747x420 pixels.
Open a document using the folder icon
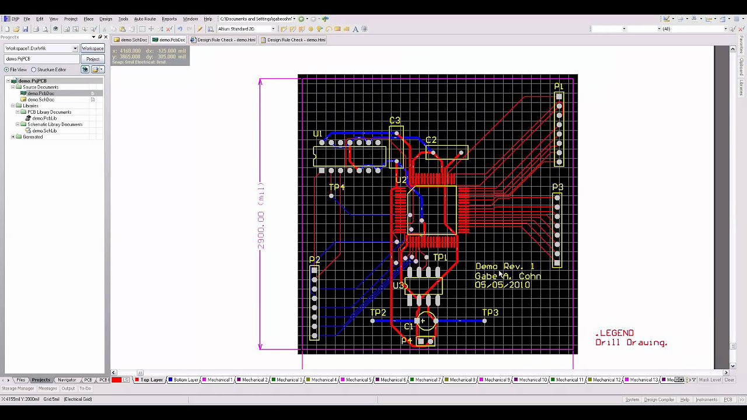(16, 29)
